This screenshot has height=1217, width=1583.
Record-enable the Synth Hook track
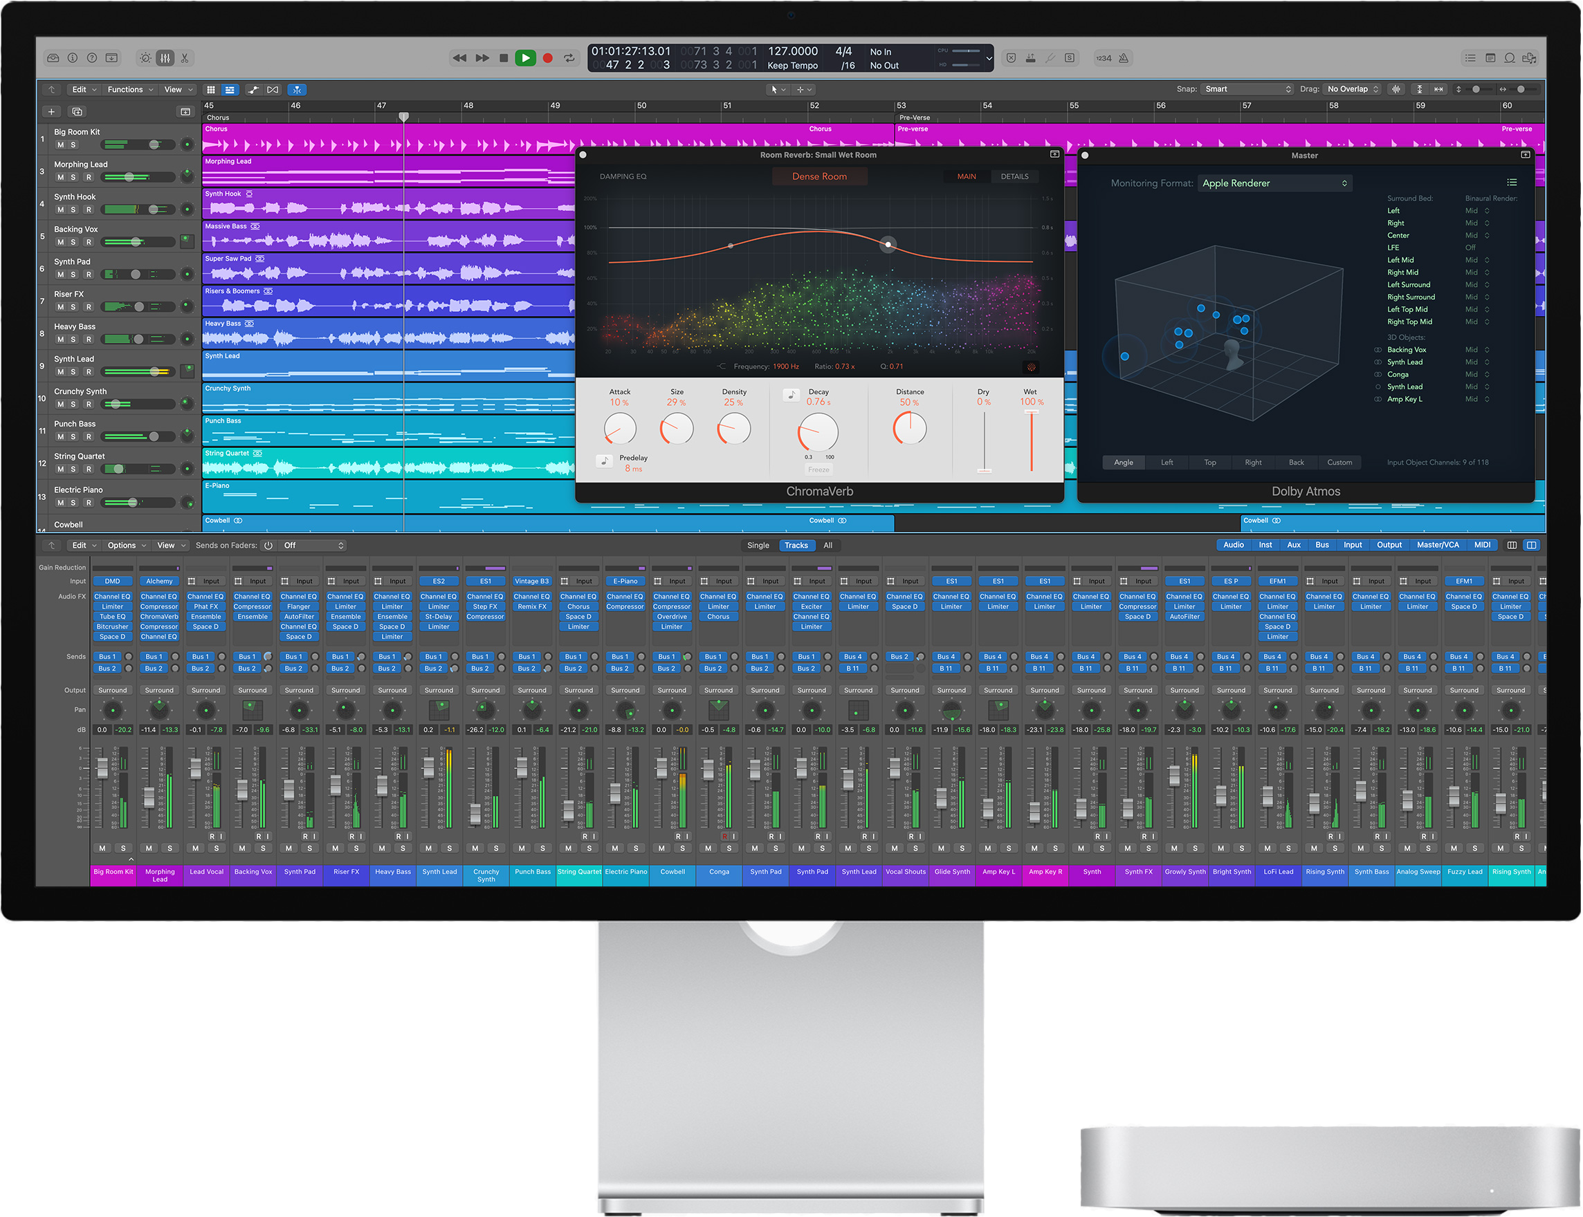(x=89, y=210)
